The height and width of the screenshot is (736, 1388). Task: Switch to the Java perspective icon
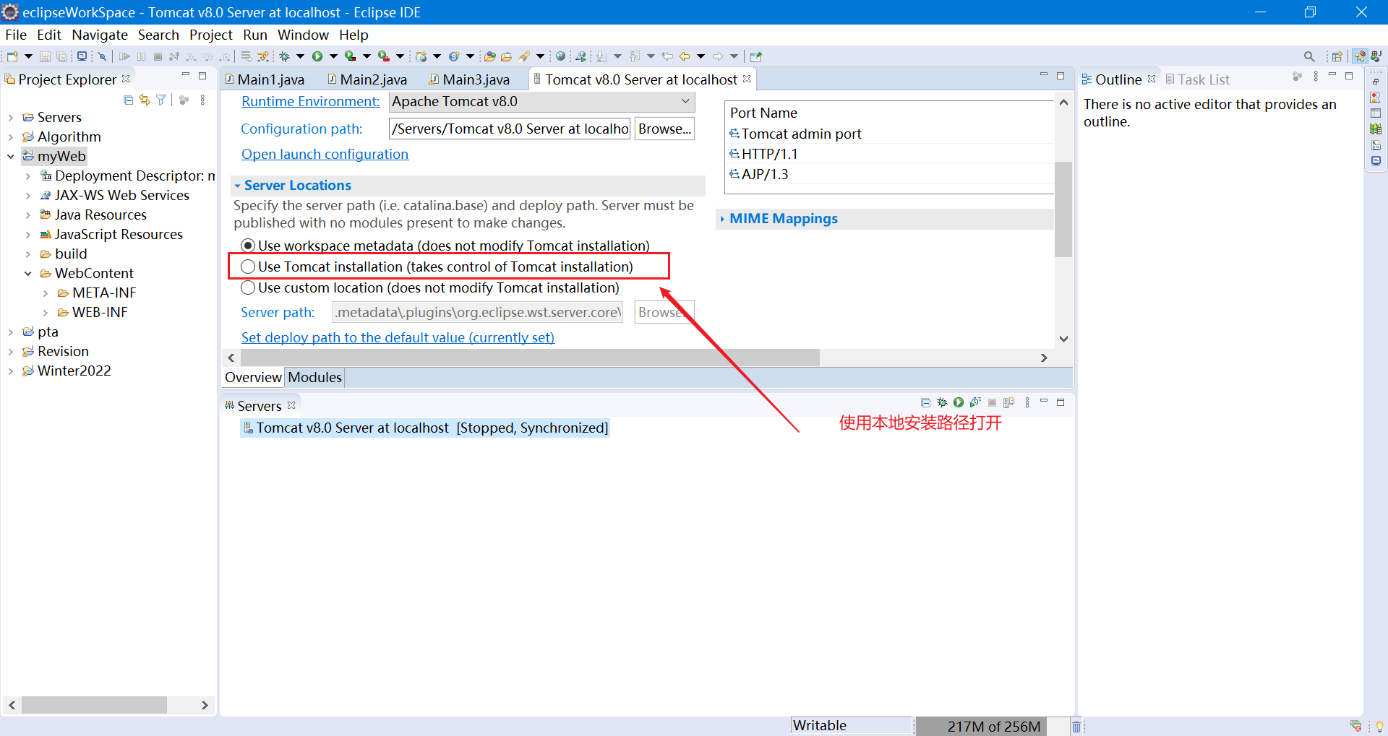(x=1376, y=56)
